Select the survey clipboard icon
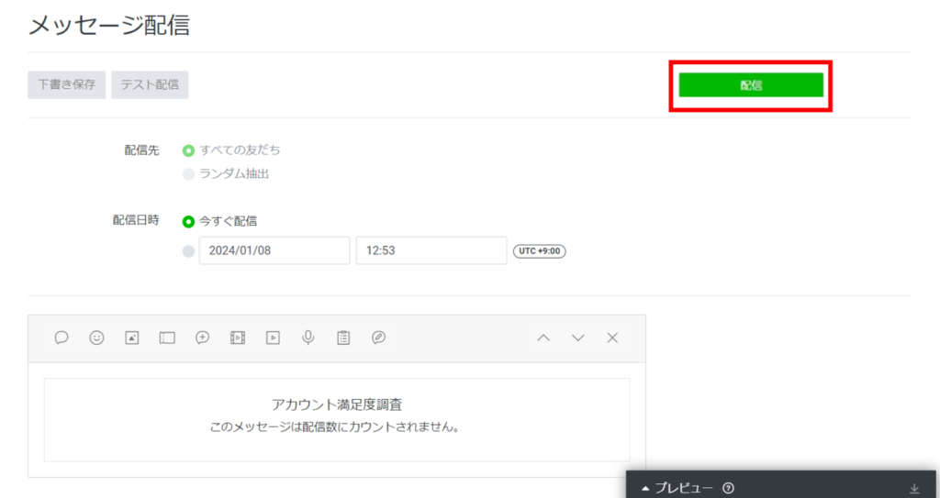This screenshot has width=940, height=498. click(x=343, y=338)
